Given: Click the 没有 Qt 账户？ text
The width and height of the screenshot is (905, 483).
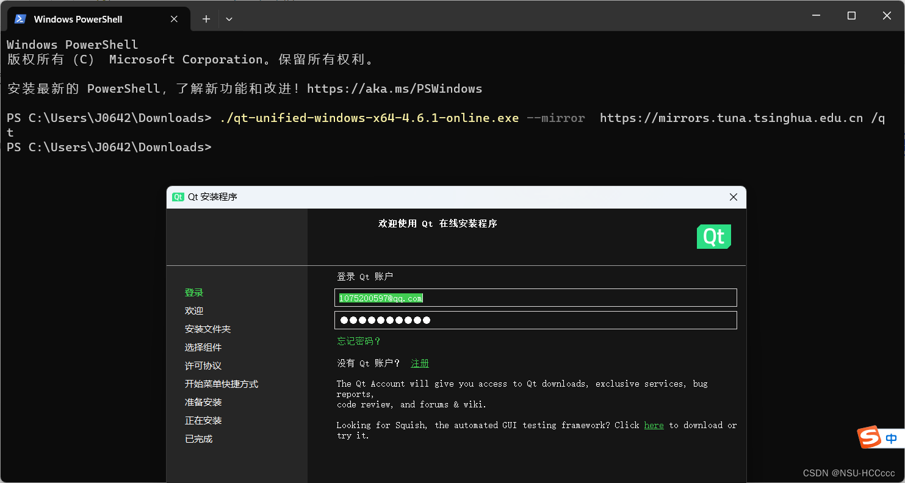Looking at the screenshot, I should pos(369,363).
